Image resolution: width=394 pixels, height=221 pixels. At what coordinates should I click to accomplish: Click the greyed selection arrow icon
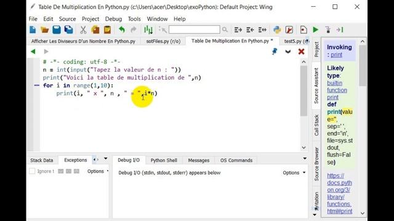pos(163,30)
